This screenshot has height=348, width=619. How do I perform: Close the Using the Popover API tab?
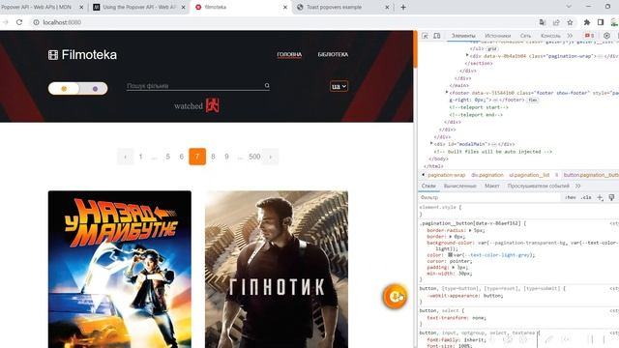(x=183, y=7)
